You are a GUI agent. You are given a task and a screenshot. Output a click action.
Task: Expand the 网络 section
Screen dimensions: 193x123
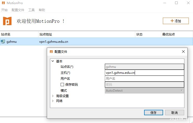point(53,101)
